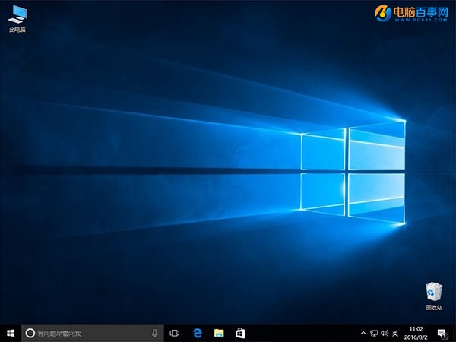Switch input language via 英 indicator

point(395,333)
